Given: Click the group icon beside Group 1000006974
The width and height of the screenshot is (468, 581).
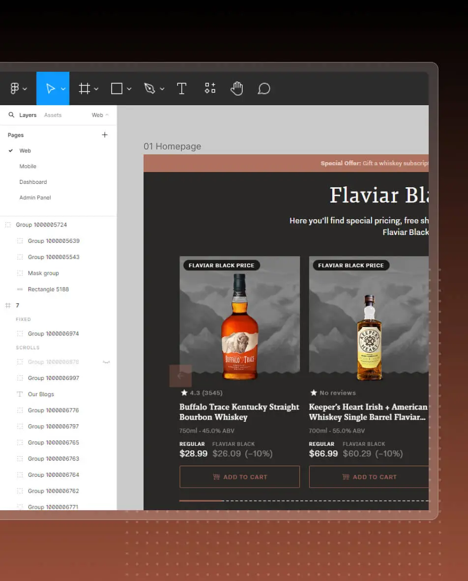Looking at the screenshot, I should pyautogui.click(x=20, y=333).
